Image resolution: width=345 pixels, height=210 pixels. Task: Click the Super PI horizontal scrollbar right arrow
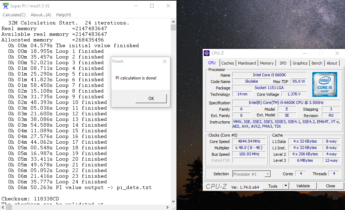[168, 208]
